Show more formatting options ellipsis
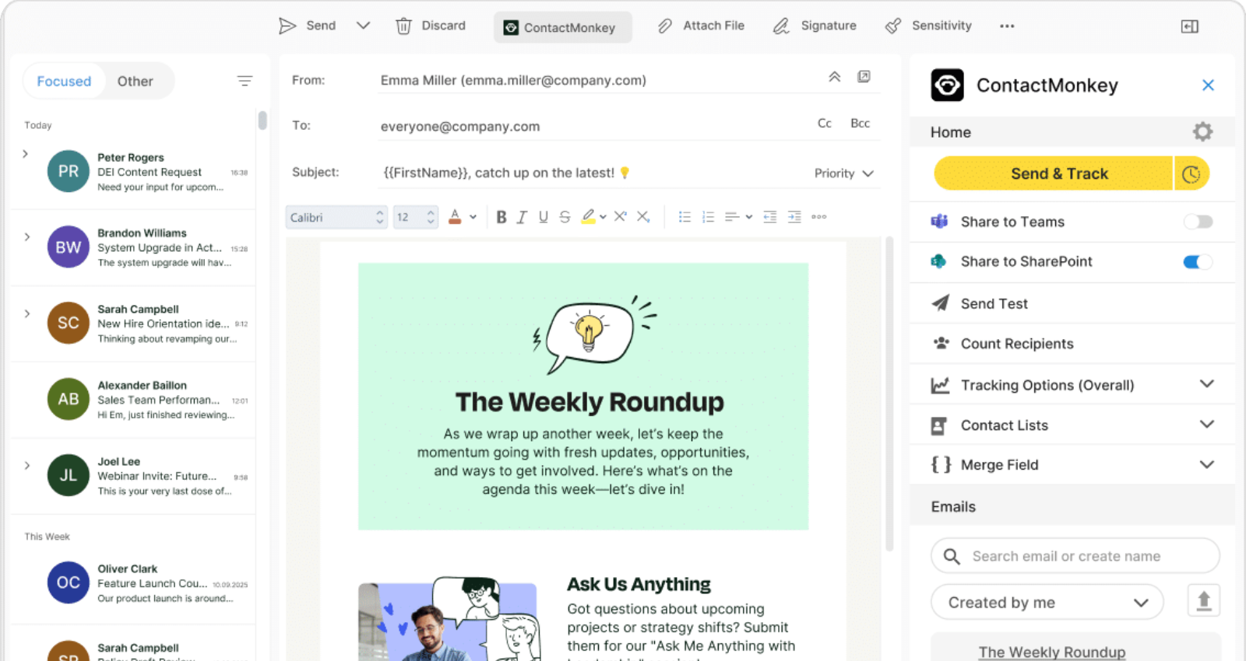1246x661 pixels. 818,217
